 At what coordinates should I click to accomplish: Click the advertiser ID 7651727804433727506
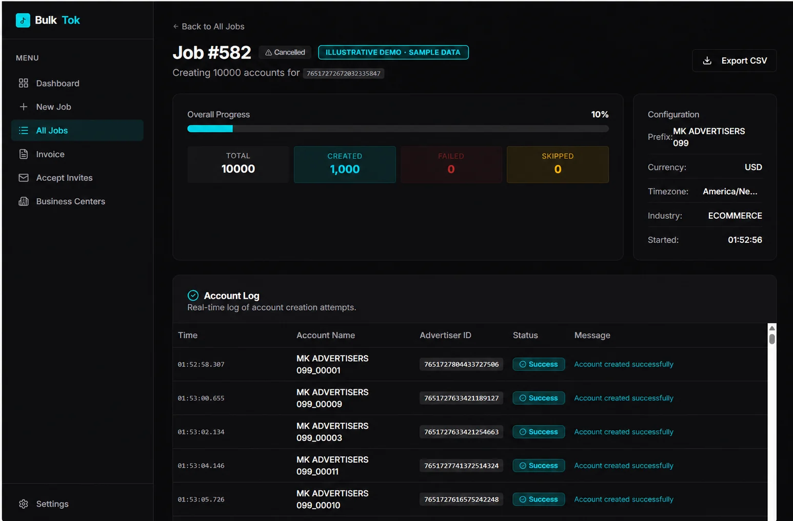coord(461,364)
